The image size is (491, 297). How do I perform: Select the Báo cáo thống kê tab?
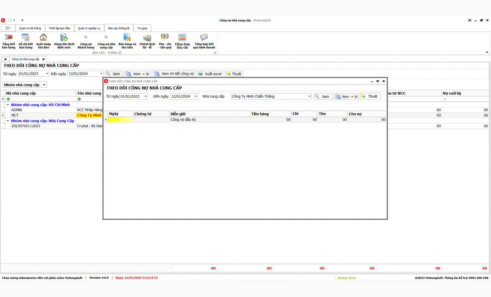click(x=119, y=28)
